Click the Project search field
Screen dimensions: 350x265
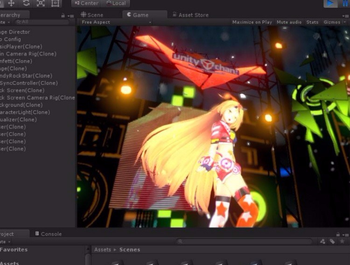pos(244,241)
